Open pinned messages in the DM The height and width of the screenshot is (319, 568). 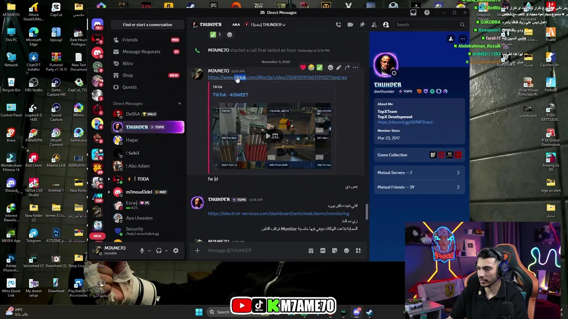(x=362, y=25)
